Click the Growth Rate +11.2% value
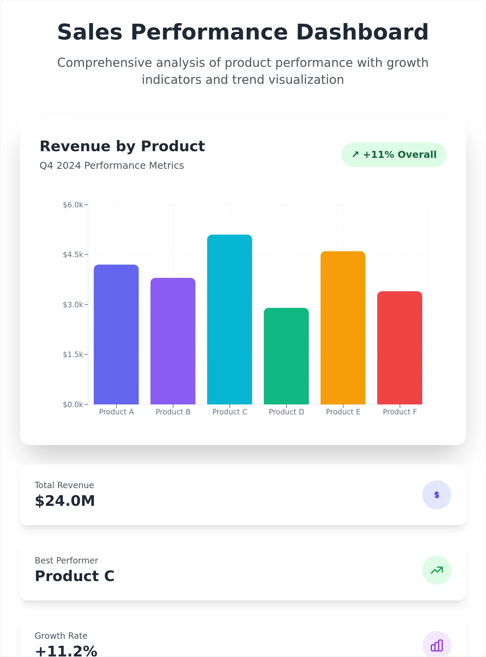Screen dimensions: 486x657 (x=66, y=650)
